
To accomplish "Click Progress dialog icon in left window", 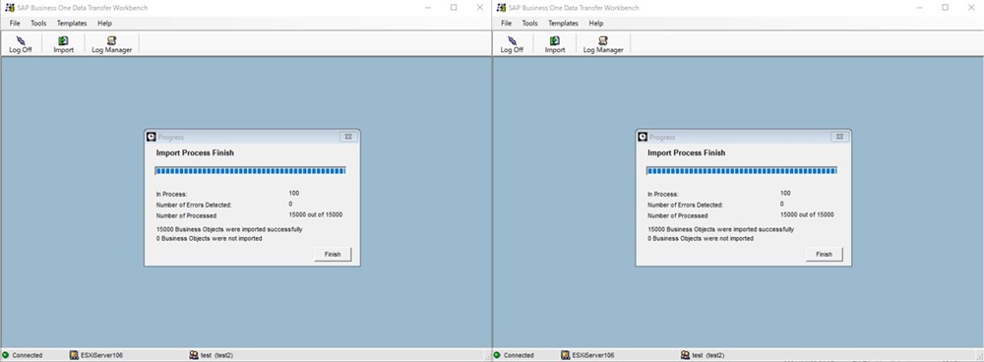I will pyautogui.click(x=152, y=137).
